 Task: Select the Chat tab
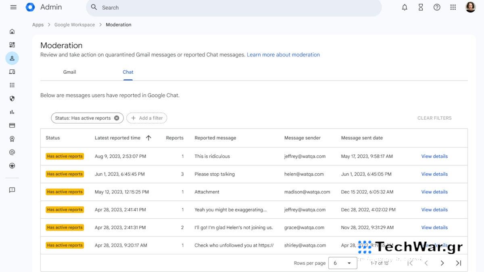click(128, 72)
